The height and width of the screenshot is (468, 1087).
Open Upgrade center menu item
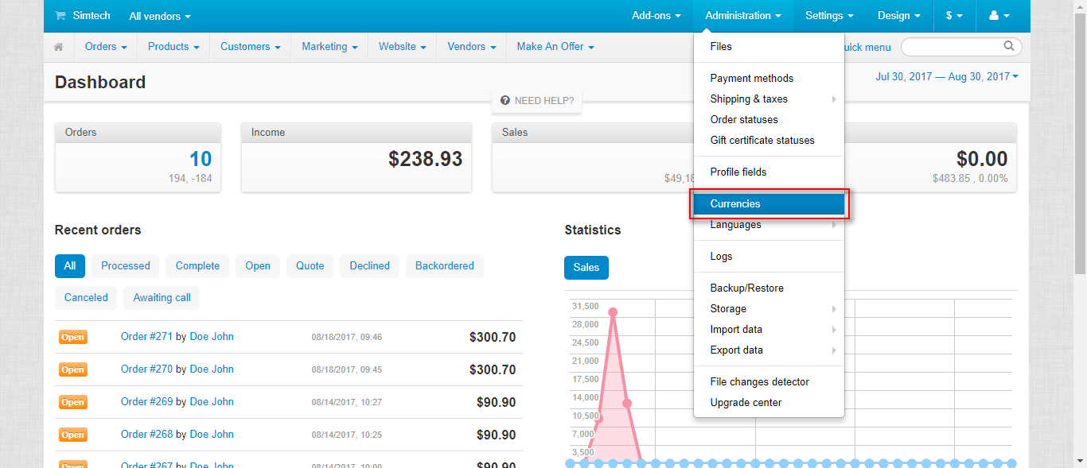pos(769,403)
